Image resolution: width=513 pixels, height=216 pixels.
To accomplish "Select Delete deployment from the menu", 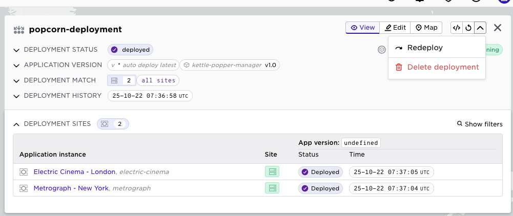I will [442, 67].
